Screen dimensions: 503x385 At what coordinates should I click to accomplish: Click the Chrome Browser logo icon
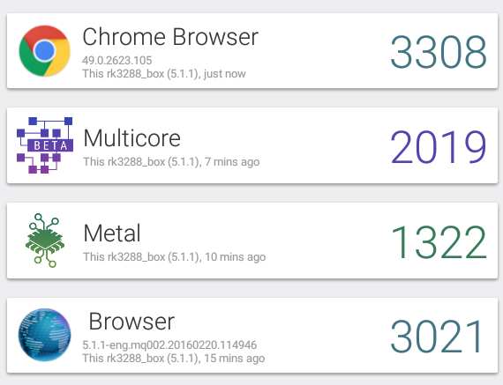(45, 51)
